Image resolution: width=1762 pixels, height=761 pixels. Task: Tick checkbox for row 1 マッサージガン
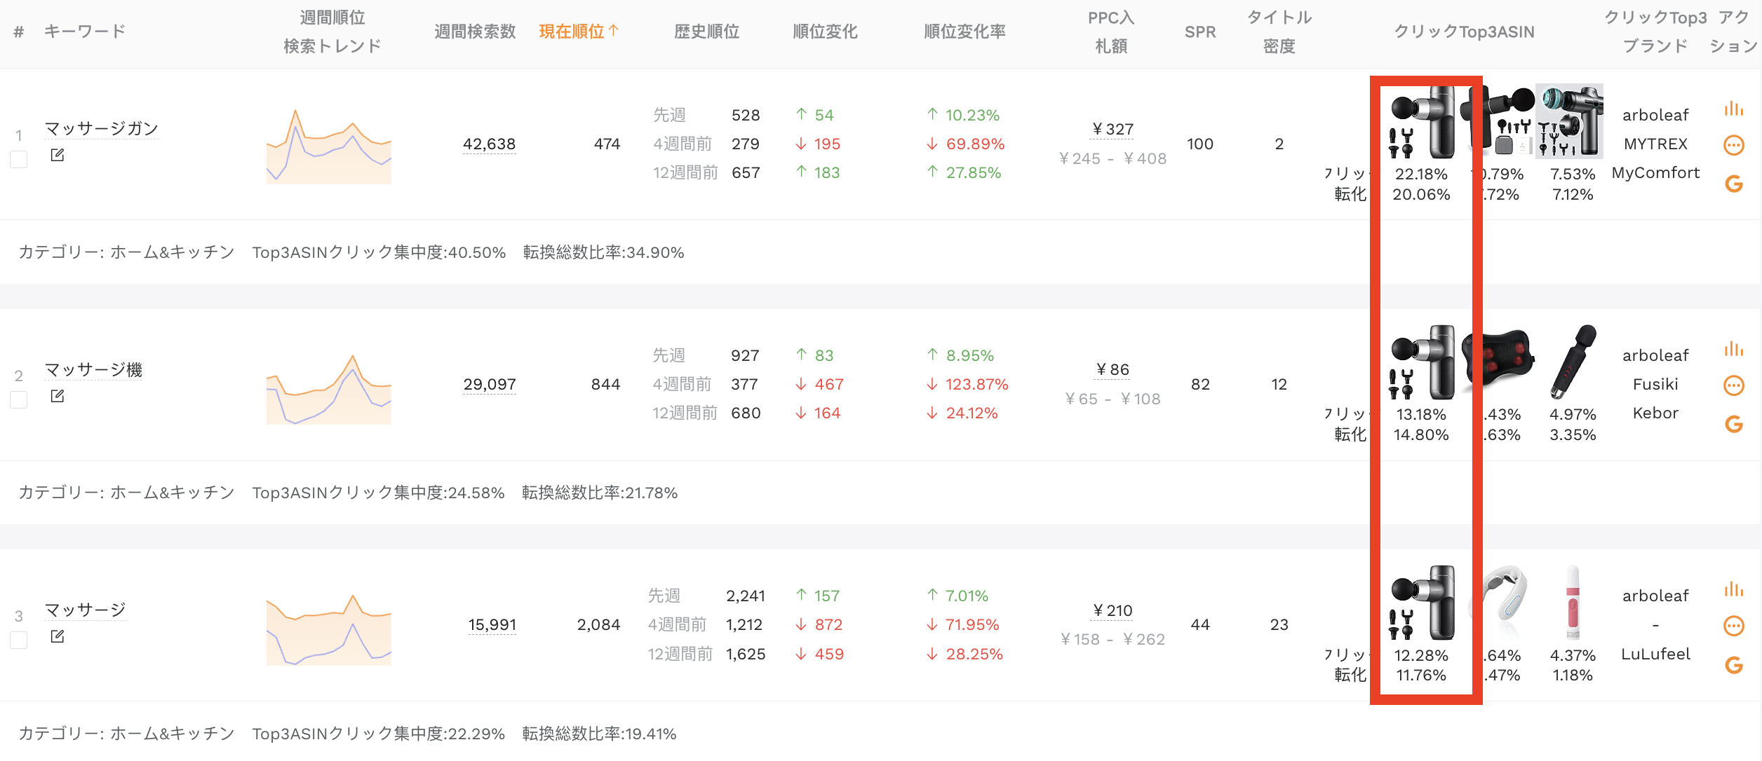tap(19, 160)
